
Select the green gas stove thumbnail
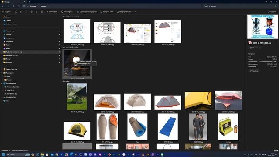tap(228, 127)
